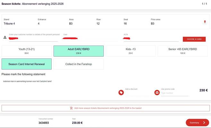Click the Add a discount field
The width and height of the screenshot is (211, 128).
139,93
